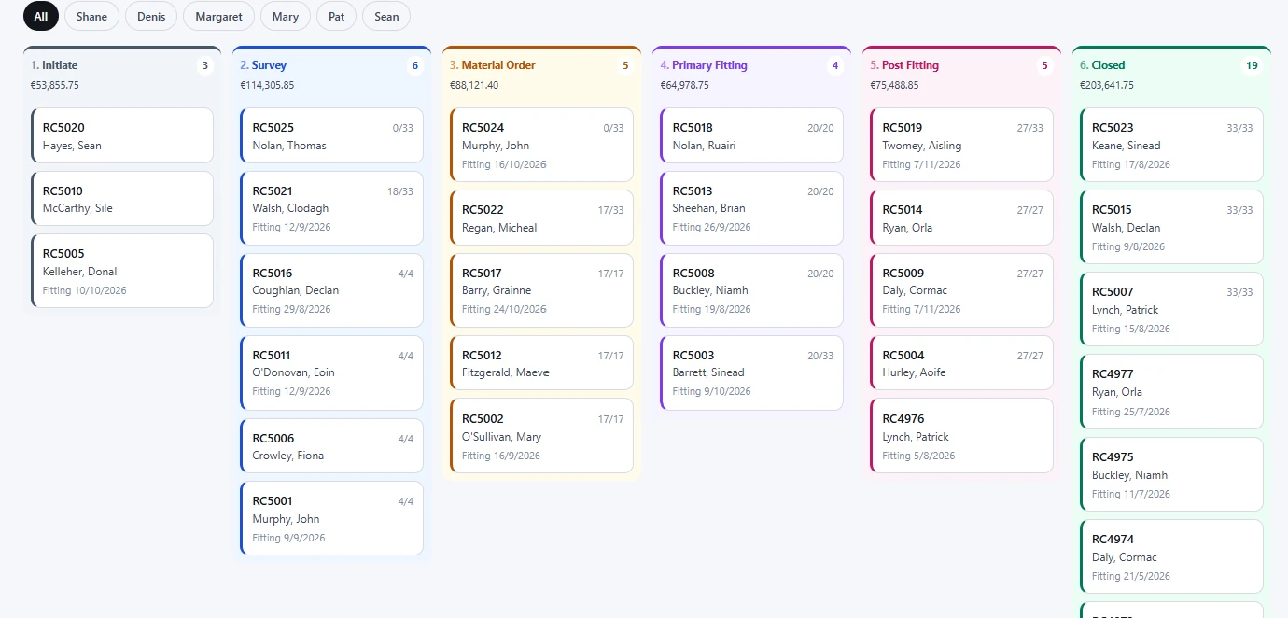Open job card RC5009 Daly, Cormac
Image resolution: width=1288 pixels, height=618 pixels.
(x=962, y=290)
